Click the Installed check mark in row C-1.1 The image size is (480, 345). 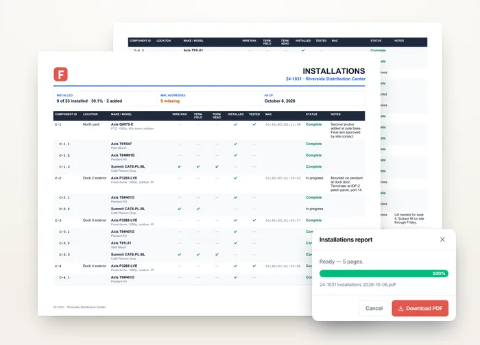click(x=235, y=144)
